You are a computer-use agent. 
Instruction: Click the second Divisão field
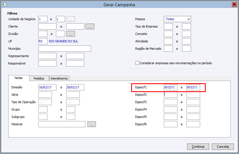click(x=60, y=34)
